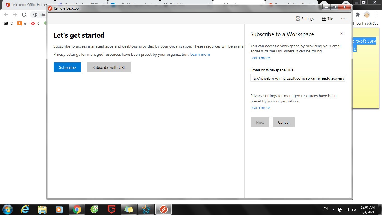Click the Next button
382x215 pixels.
point(260,122)
